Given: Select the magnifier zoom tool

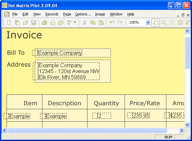Looking at the screenshot, I should point(164,23).
